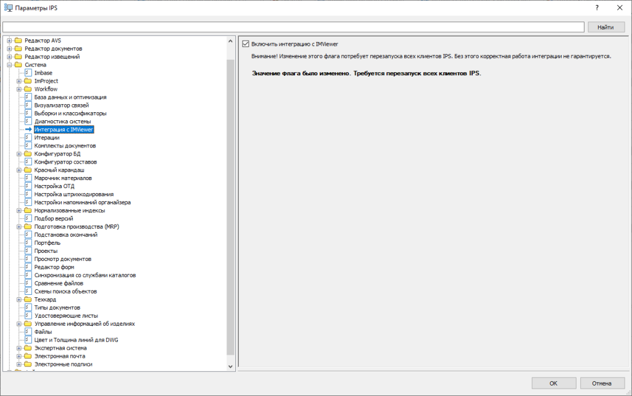Click the folder icon beside Электронная почта

tap(28, 356)
